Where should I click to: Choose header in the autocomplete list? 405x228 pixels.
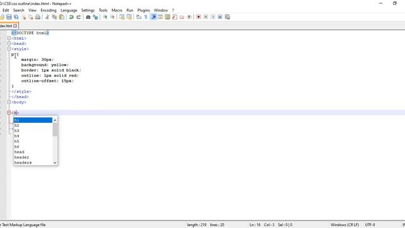coord(33,158)
